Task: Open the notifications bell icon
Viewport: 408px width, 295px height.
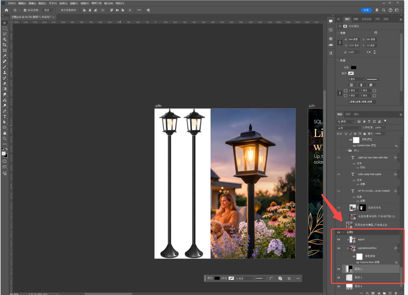Action: (x=377, y=10)
